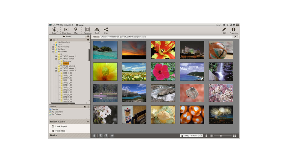288x162 pixels.
Task: Select the fireworks thumbnail
Action: 221,115
